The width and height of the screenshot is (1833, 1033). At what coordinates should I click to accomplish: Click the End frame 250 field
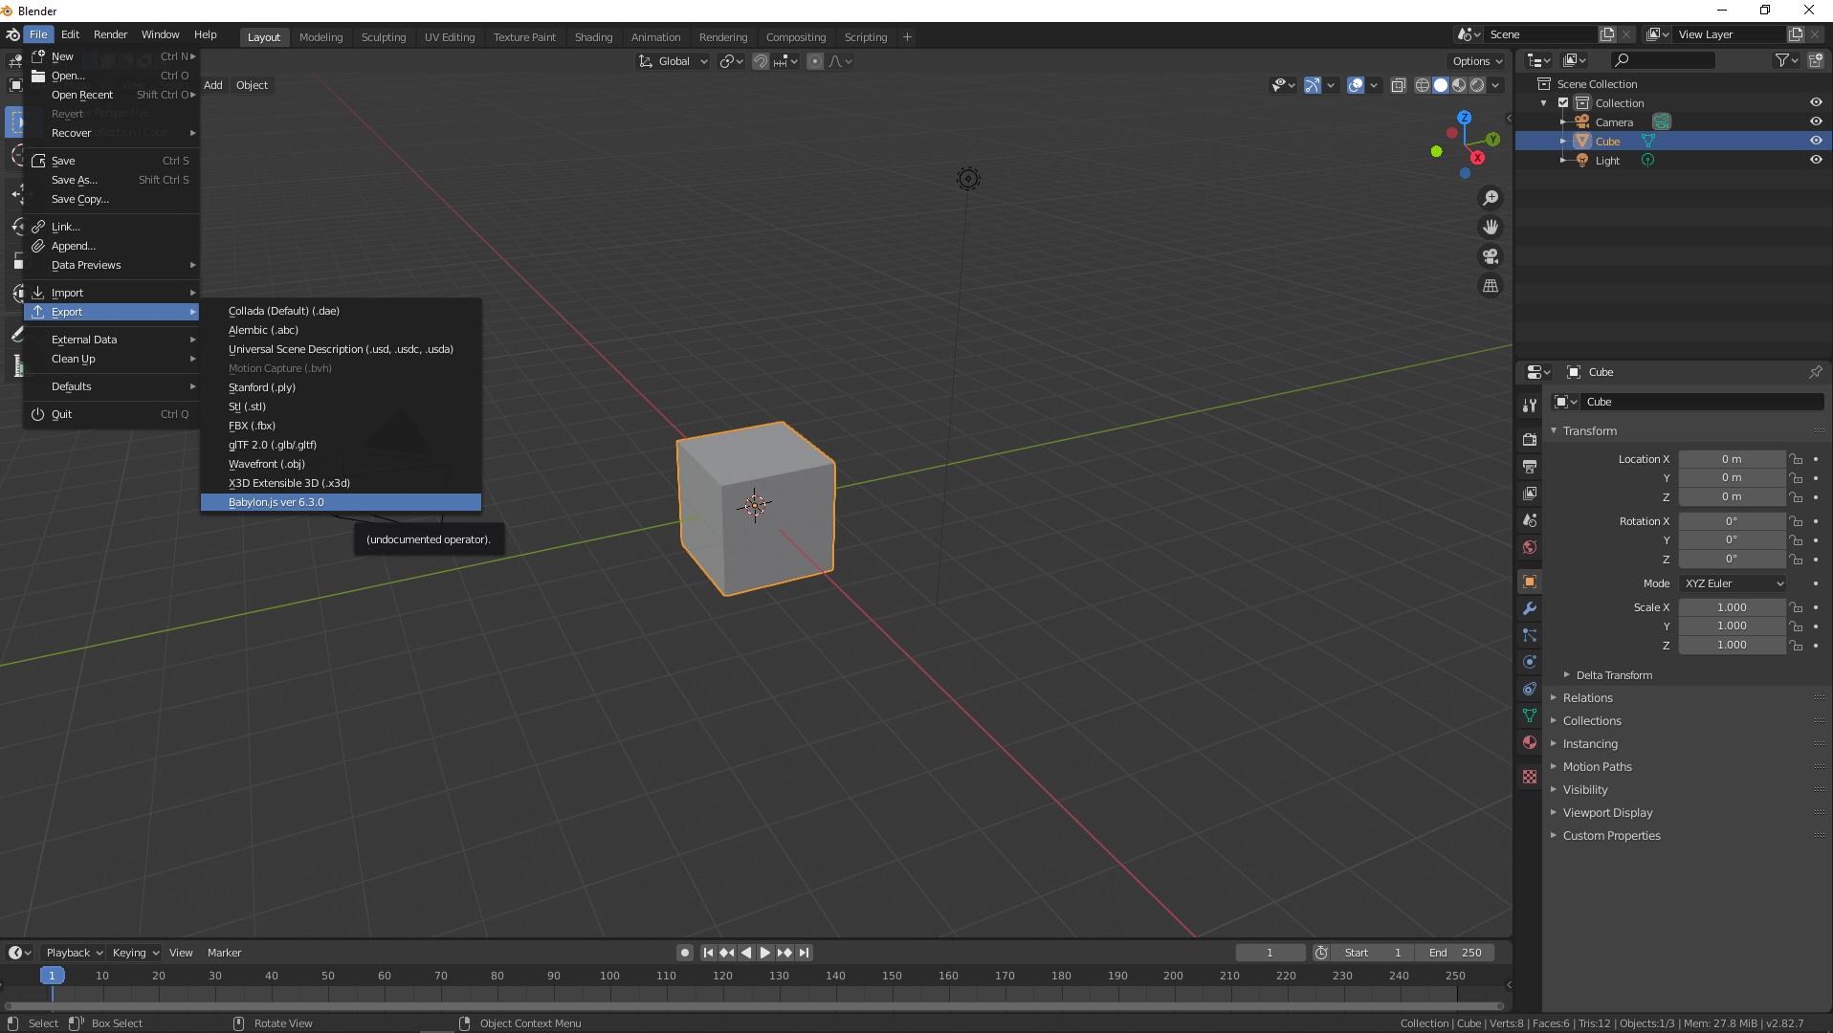(x=1454, y=953)
